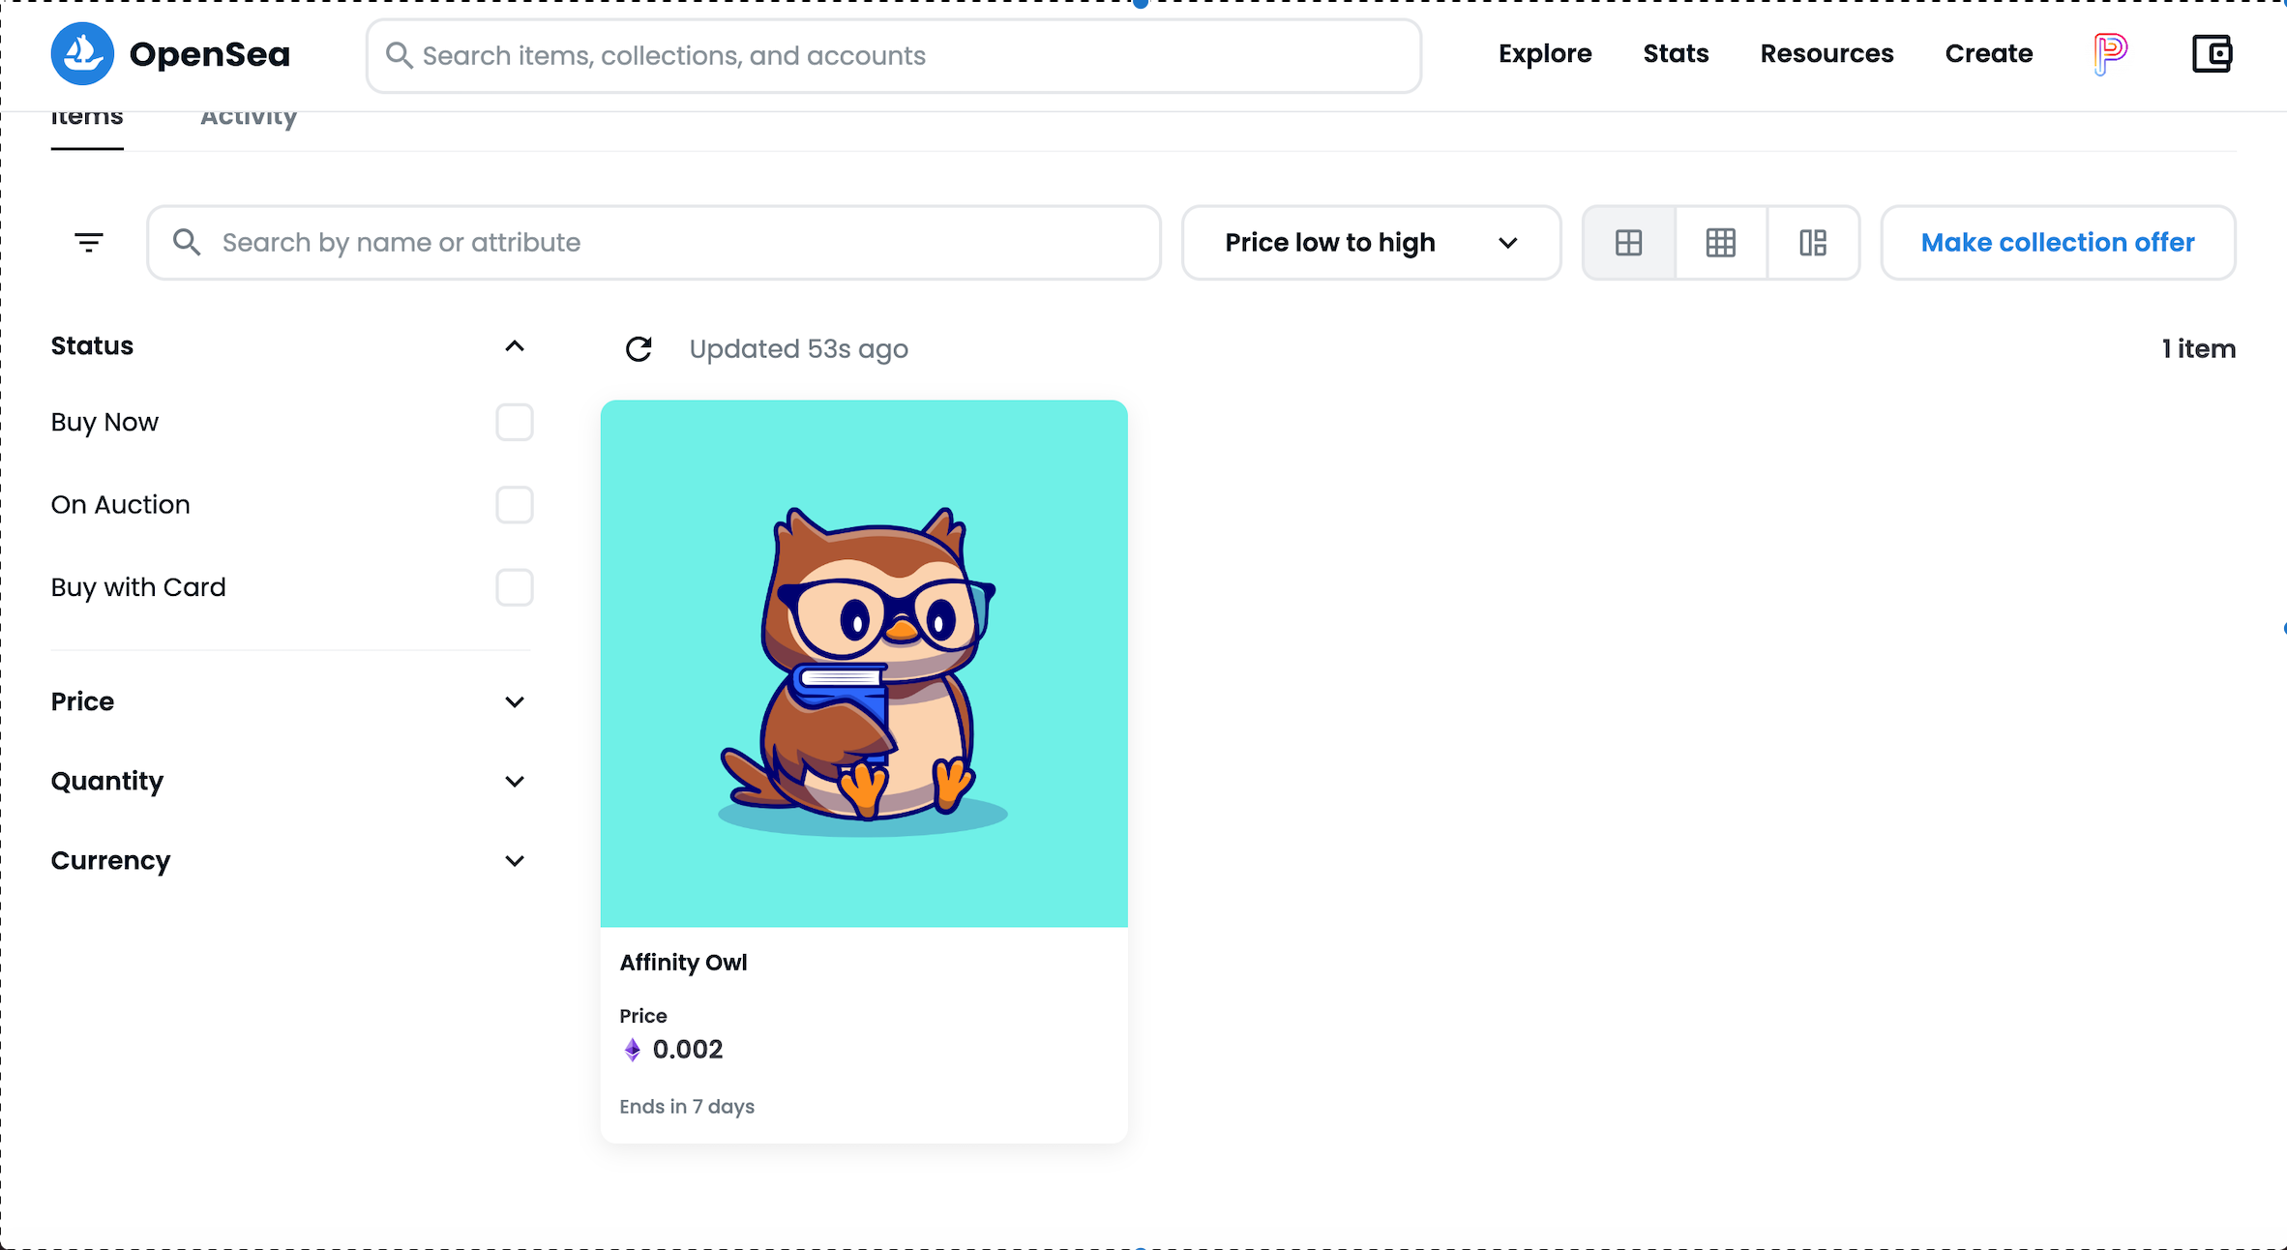Image resolution: width=2287 pixels, height=1250 pixels.
Task: Tick the Buy with Card checkbox
Action: (x=515, y=587)
